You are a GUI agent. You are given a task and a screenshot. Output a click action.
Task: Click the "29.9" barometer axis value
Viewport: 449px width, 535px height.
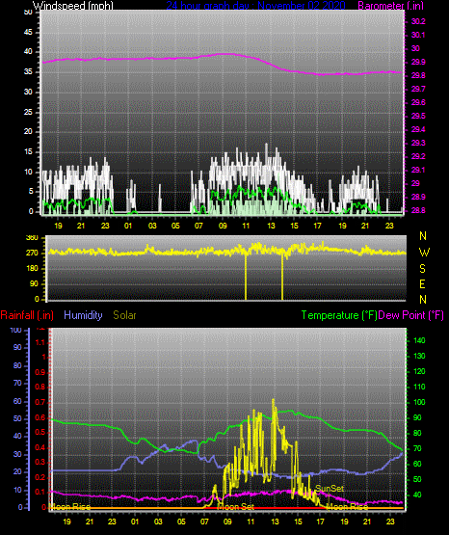pos(418,62)
